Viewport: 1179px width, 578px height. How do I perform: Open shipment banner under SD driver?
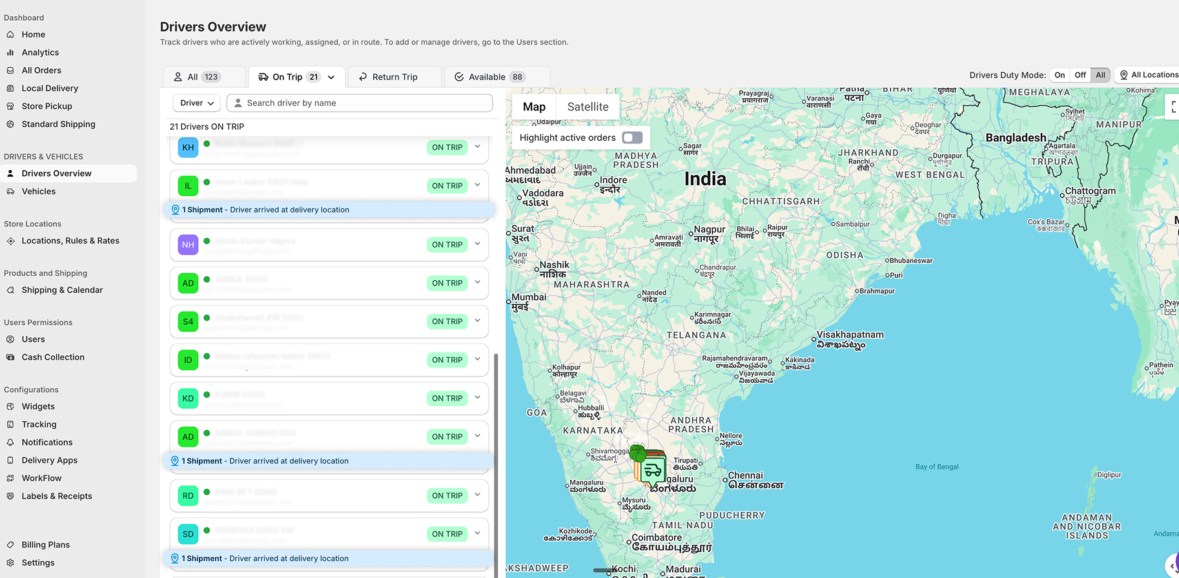(329, 559)
